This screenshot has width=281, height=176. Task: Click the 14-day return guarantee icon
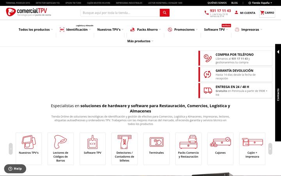(x=208, y=74)
